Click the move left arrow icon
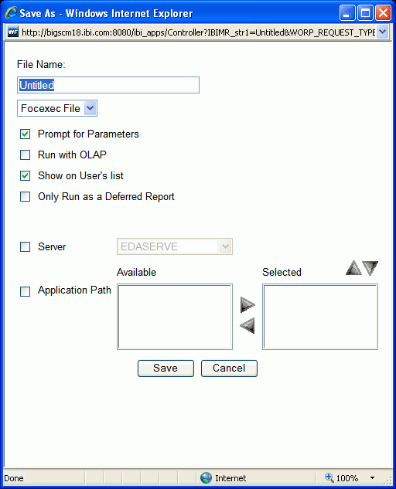This screenshot has height=489, width=396. tap(247, 325)
